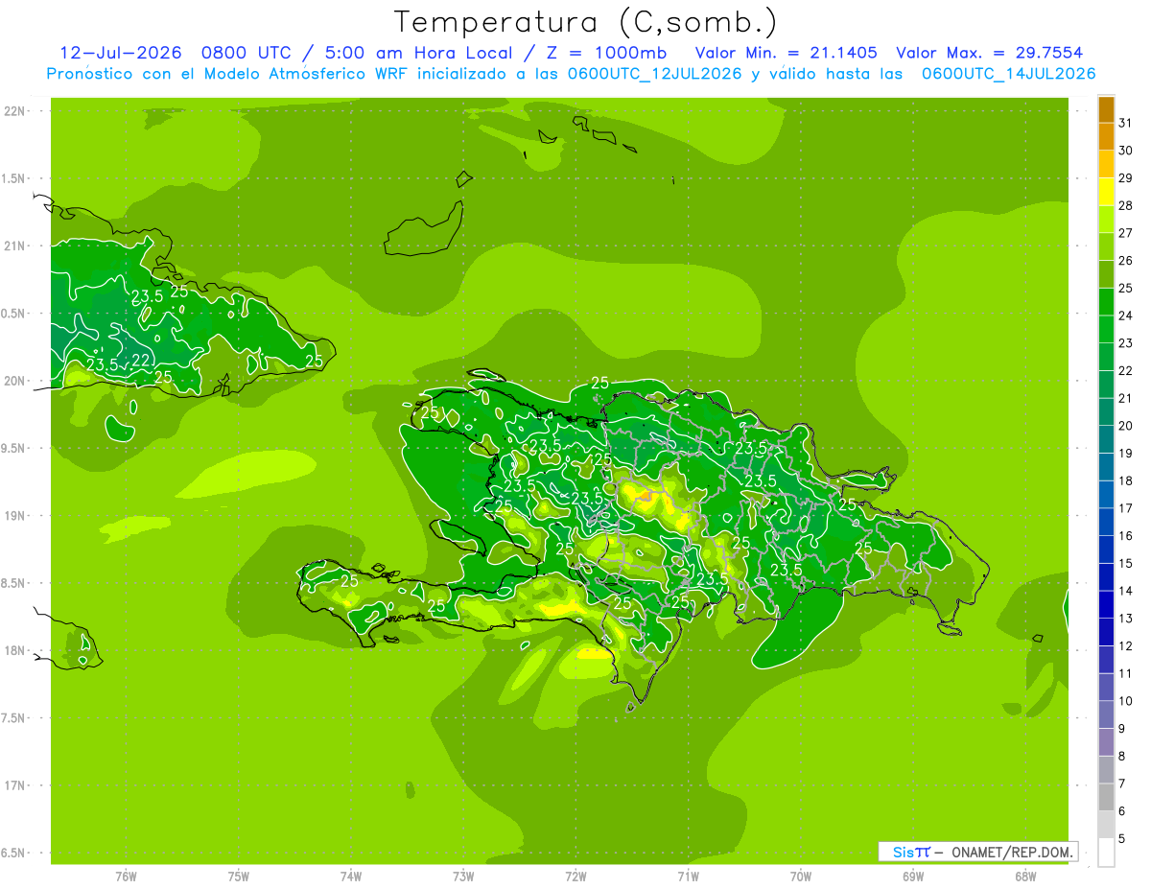Click the colorbar scale label '5'
Image resolution: width=1151 pixels, height=889 pixels.
(x=1122, y=838)
